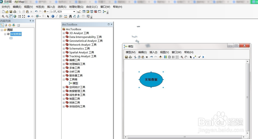This screenshot has width=258, height=139.
Task: Open a map document with the folder icon
Action: (7, 12)
